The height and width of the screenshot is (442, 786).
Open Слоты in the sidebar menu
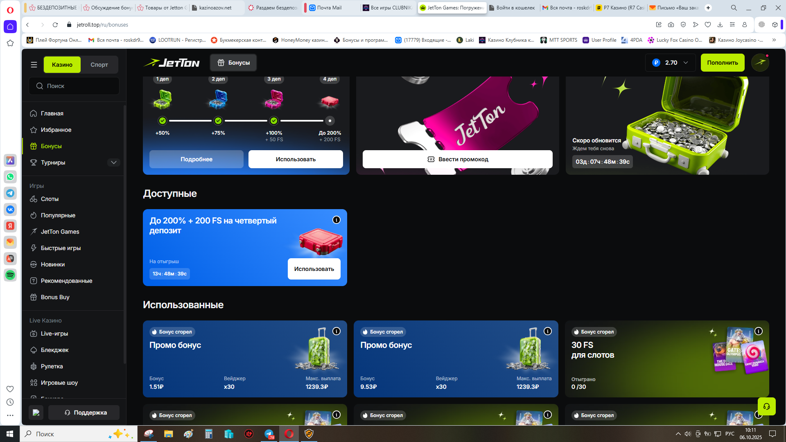[x=50, y=199]
